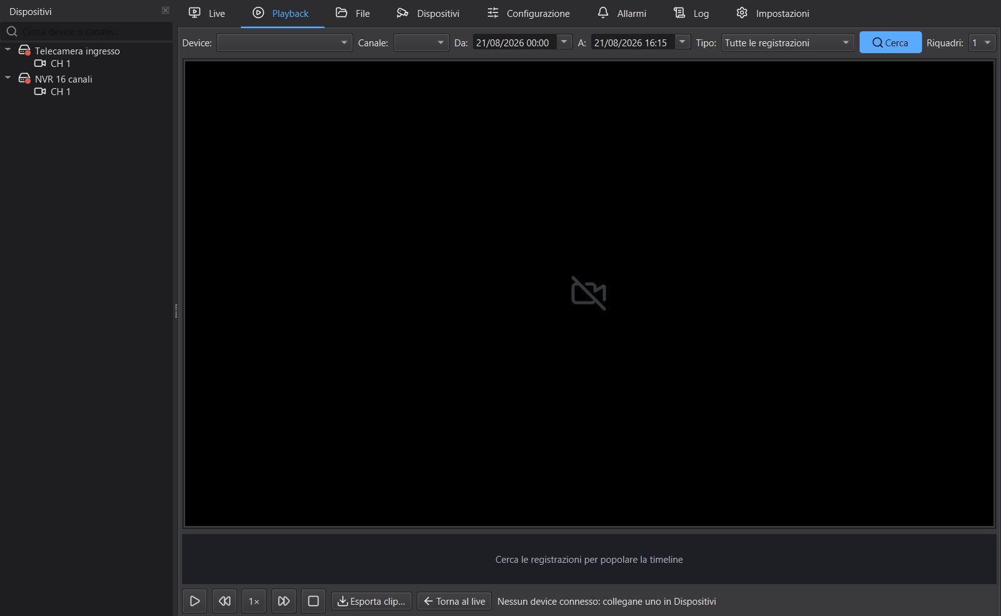The image size is (1001, 616).
Task: Select the Playback tab
Action: coord(281,13)
